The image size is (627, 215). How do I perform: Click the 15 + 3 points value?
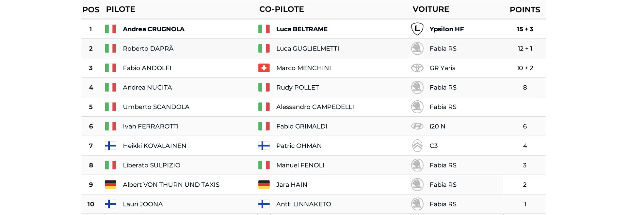tap(525, 29)
